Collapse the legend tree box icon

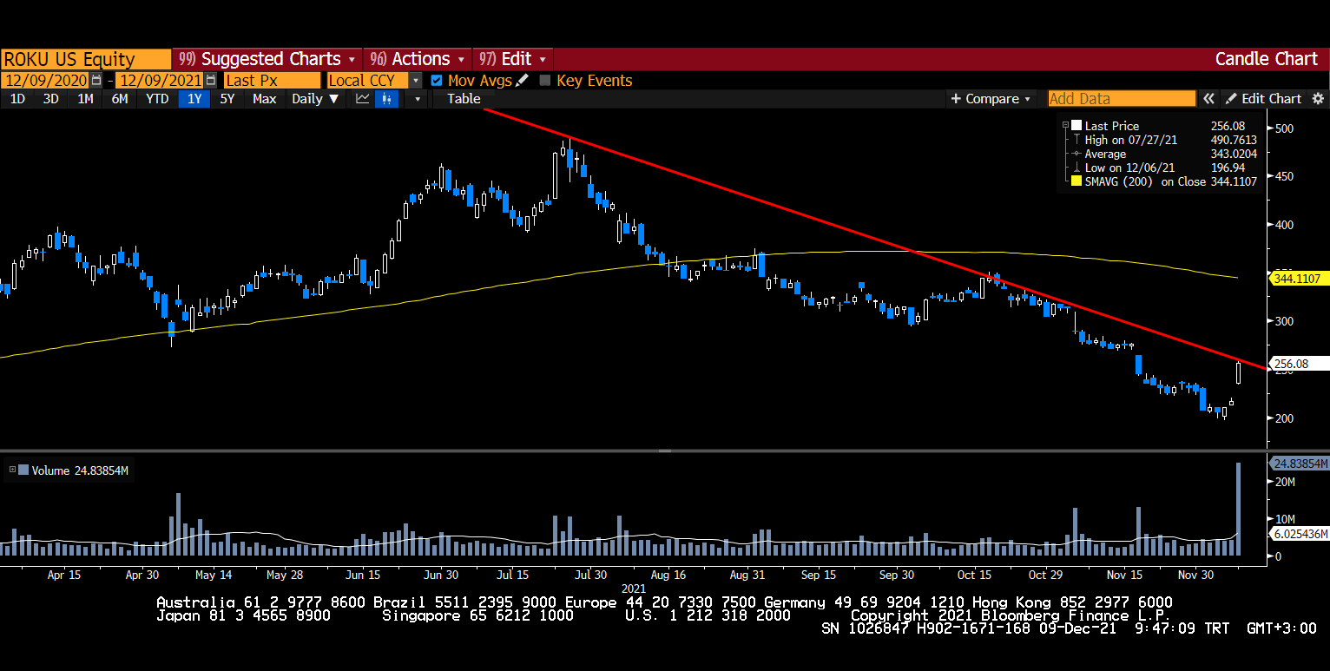(1064, 125)
